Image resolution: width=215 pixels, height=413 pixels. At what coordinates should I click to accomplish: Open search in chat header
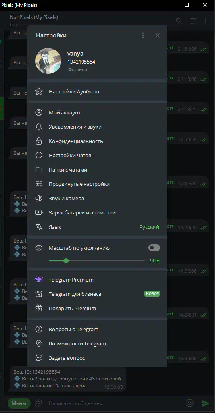179,21
